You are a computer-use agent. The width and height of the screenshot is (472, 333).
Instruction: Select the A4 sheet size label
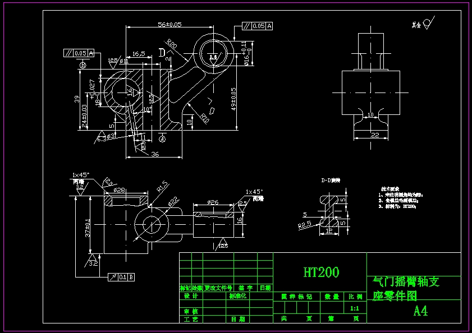(x=420, y=311)
